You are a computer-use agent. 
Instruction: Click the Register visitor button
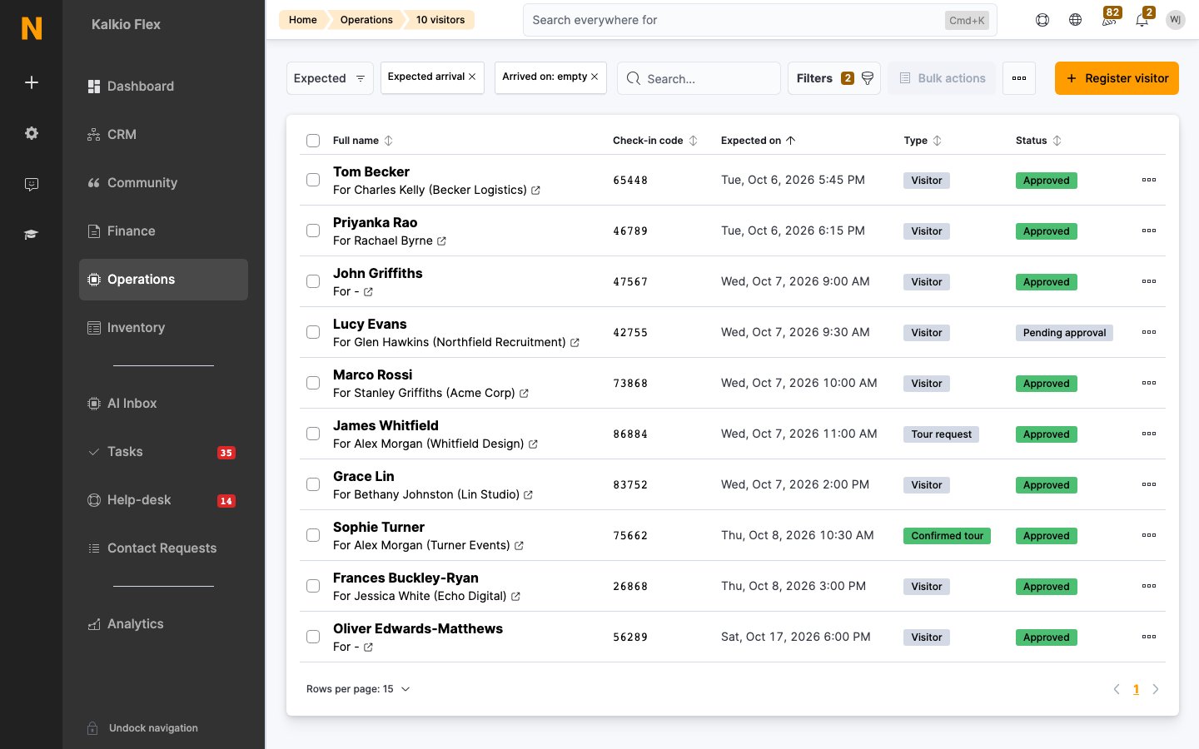[x=1117, y=78]
